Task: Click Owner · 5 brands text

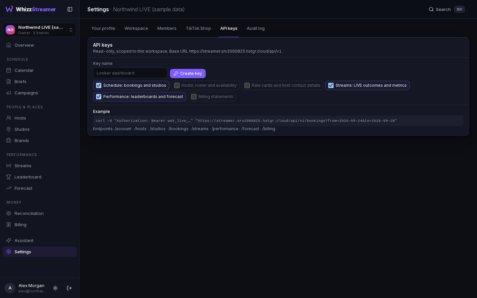Action: pyautogui.click(x=33, y=33)
